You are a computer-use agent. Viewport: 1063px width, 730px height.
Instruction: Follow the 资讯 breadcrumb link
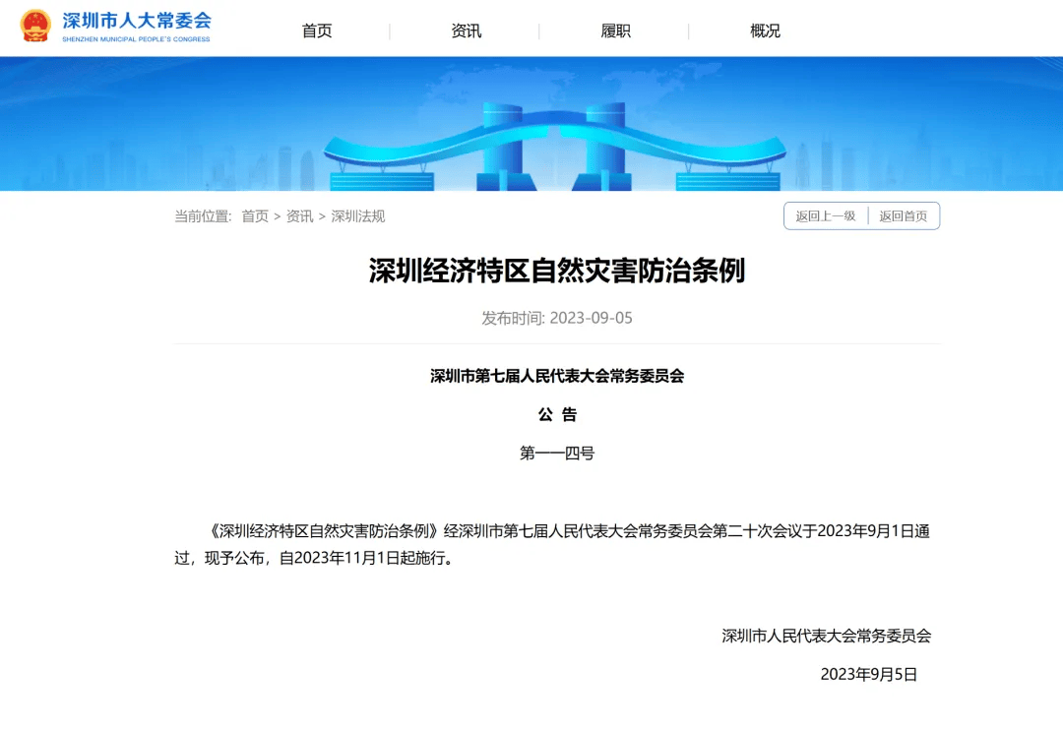[298, 215]
